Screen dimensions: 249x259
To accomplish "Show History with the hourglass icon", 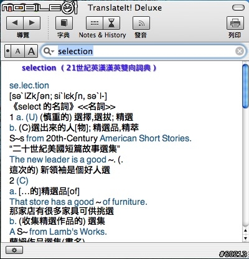I will (x=111, y=23).
